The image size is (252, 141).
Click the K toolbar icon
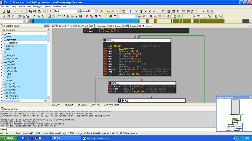(150, 11)
